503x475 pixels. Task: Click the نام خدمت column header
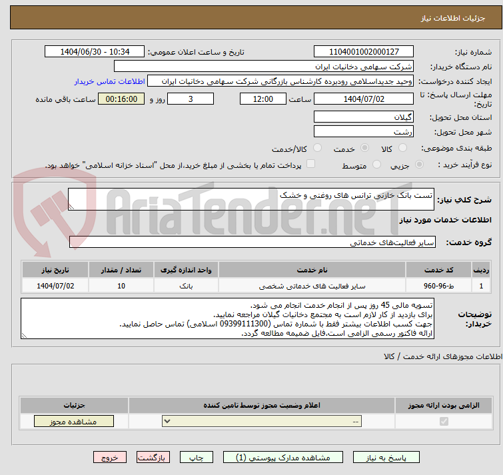pos(312,270)
